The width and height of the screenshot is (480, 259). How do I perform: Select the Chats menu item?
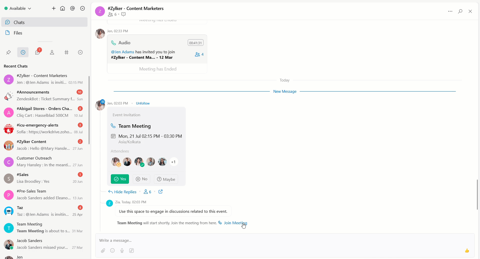[x=44, y=22]
